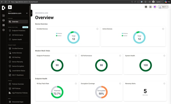This screenshot has width=171, height=104.
Task: Open the Copilot Chat button
Action: 167,2
